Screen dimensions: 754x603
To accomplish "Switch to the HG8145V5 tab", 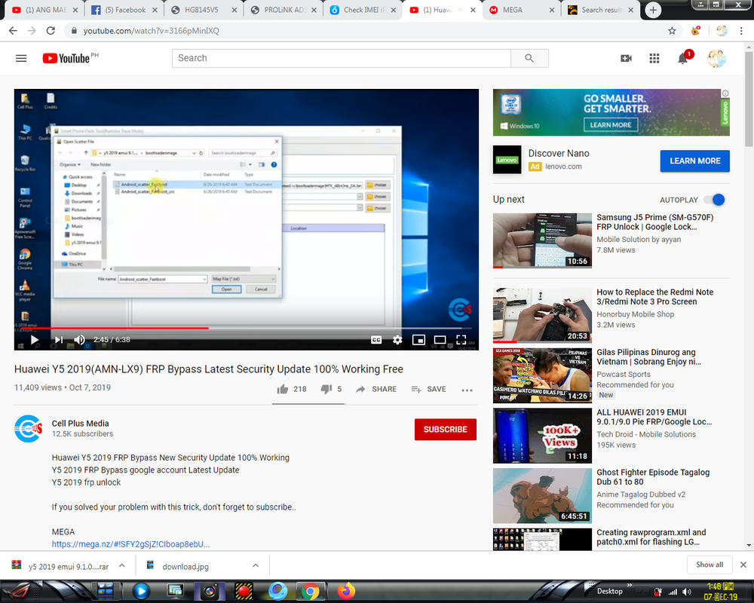I will point(204,10).
